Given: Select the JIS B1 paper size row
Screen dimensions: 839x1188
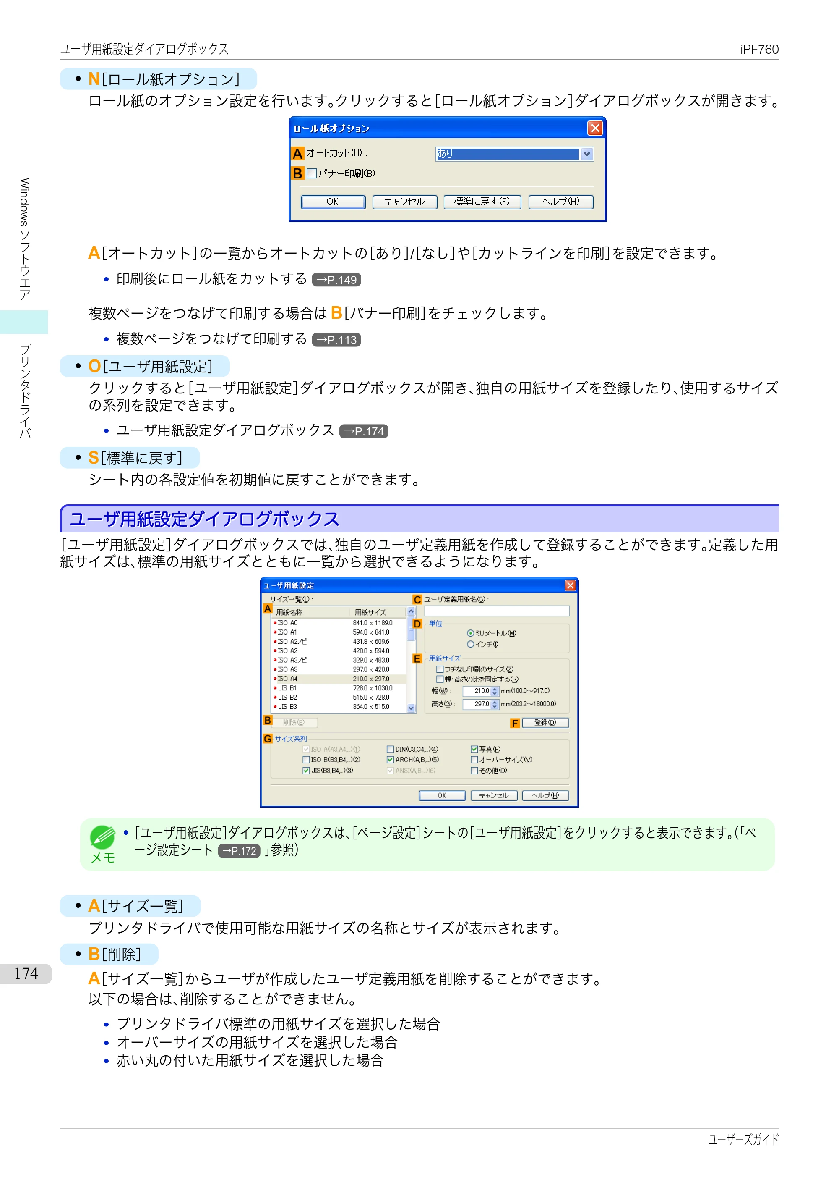Looking at the screenshot, I should [x=339, y=688].
